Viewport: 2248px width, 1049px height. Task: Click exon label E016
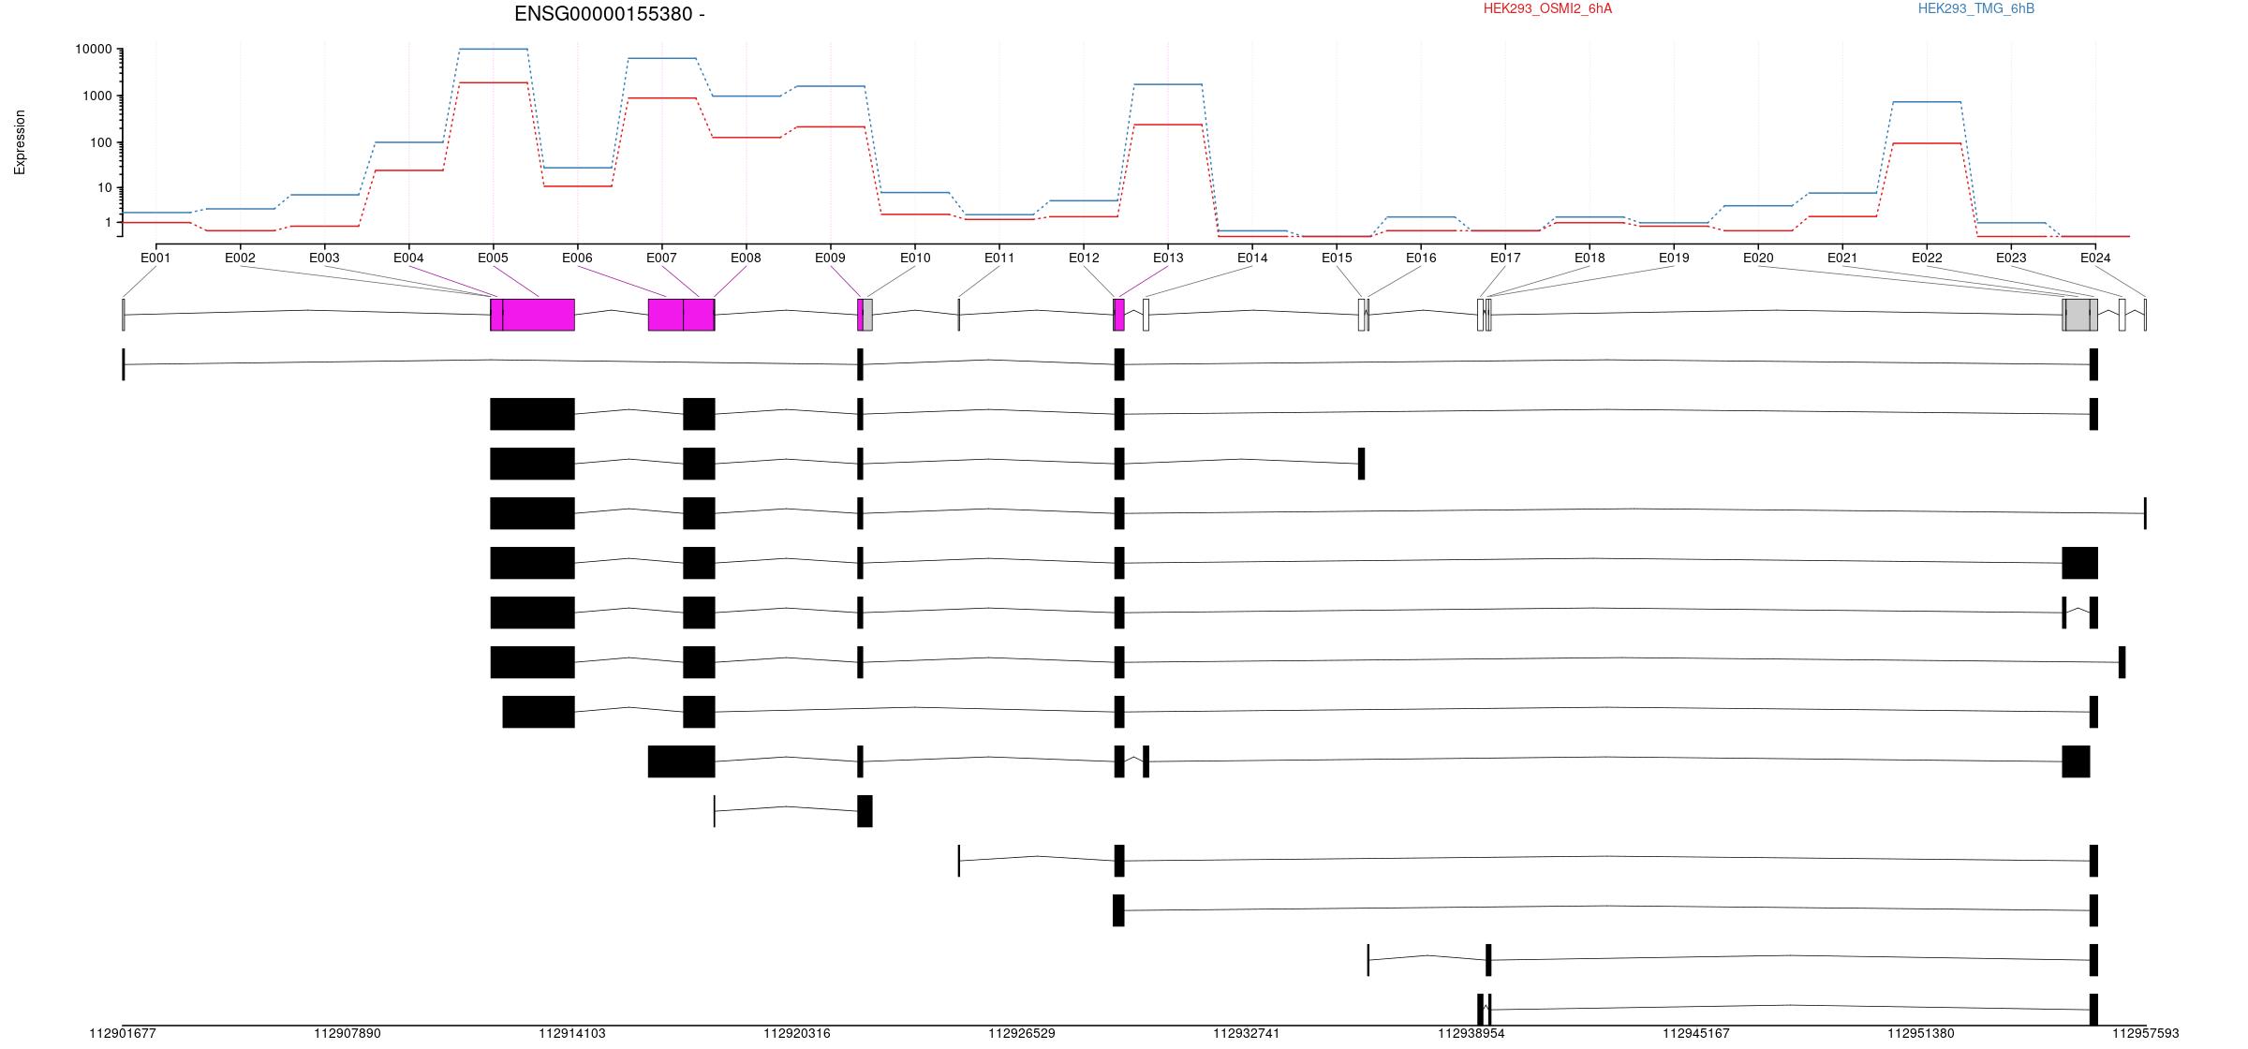pyautogui.click(x=1421, y=258)
